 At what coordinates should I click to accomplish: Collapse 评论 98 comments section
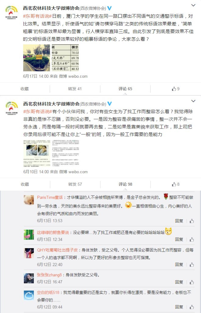[x=125, y=184]
